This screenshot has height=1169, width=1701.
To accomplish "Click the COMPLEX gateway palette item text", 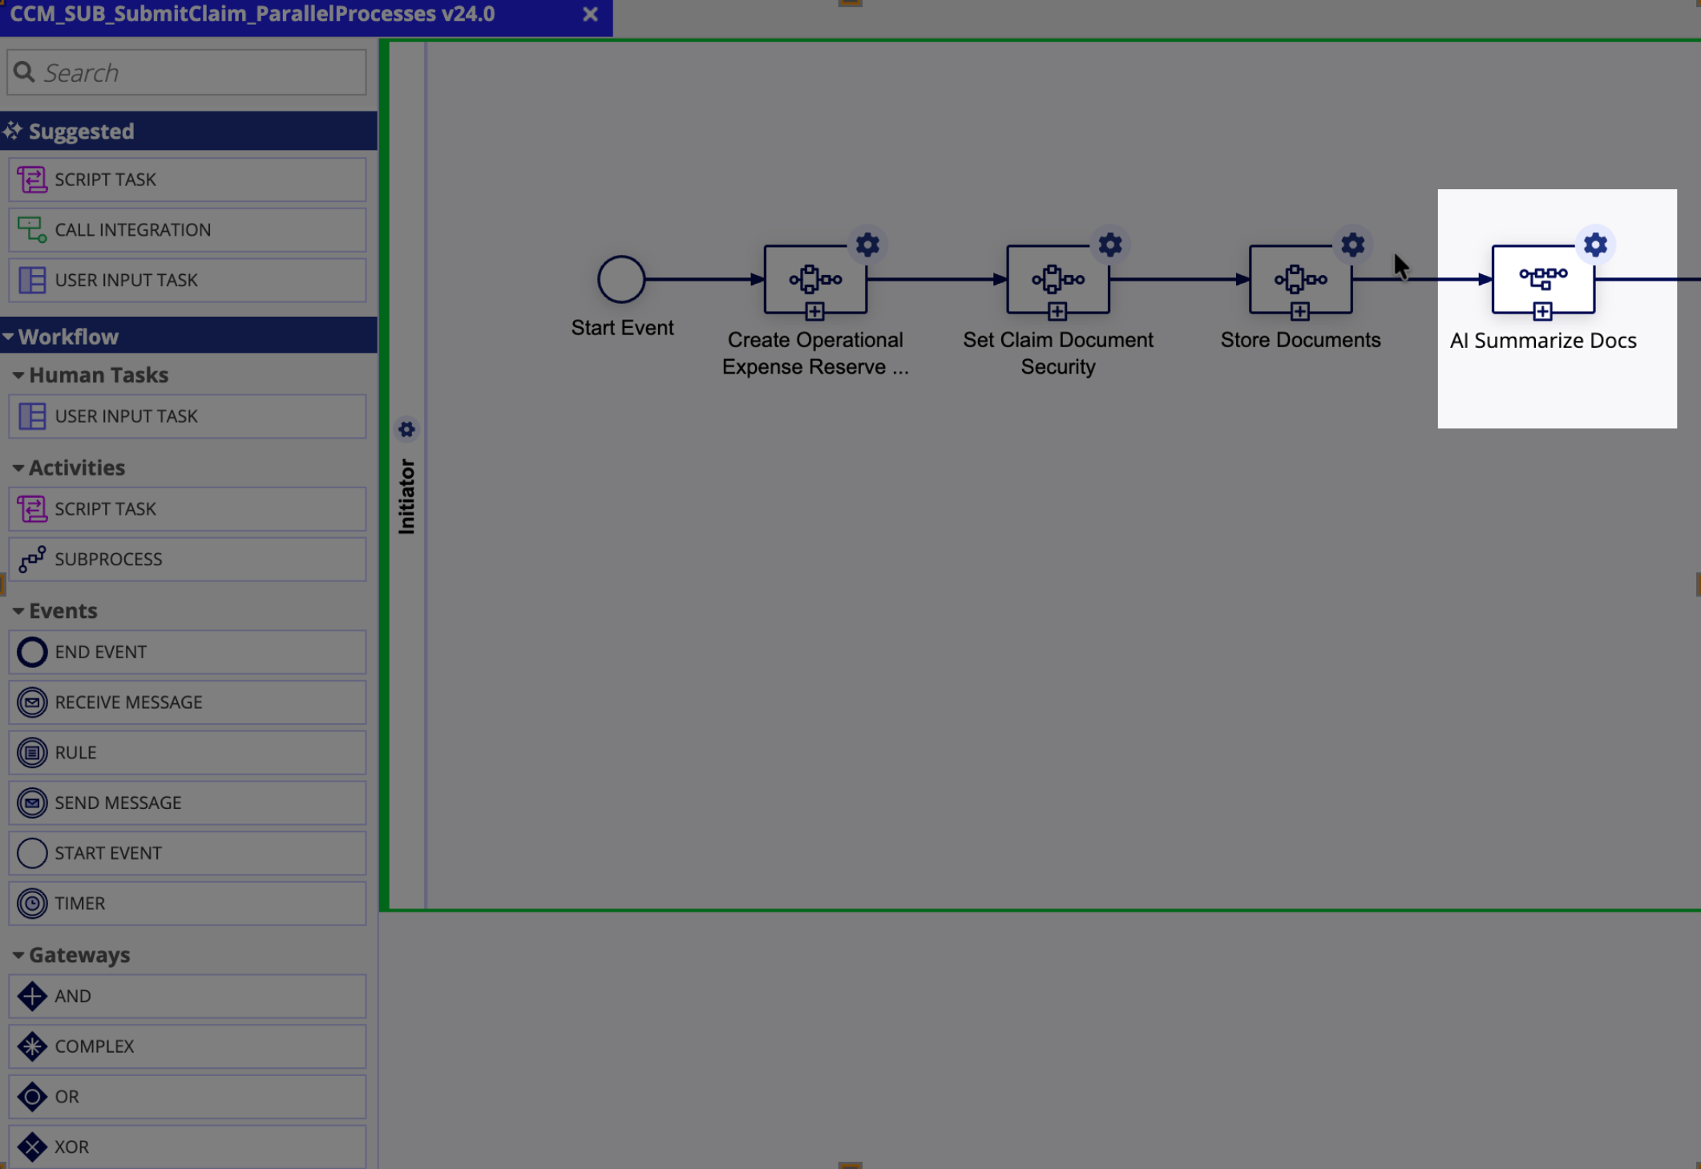I will point(95,1046).
